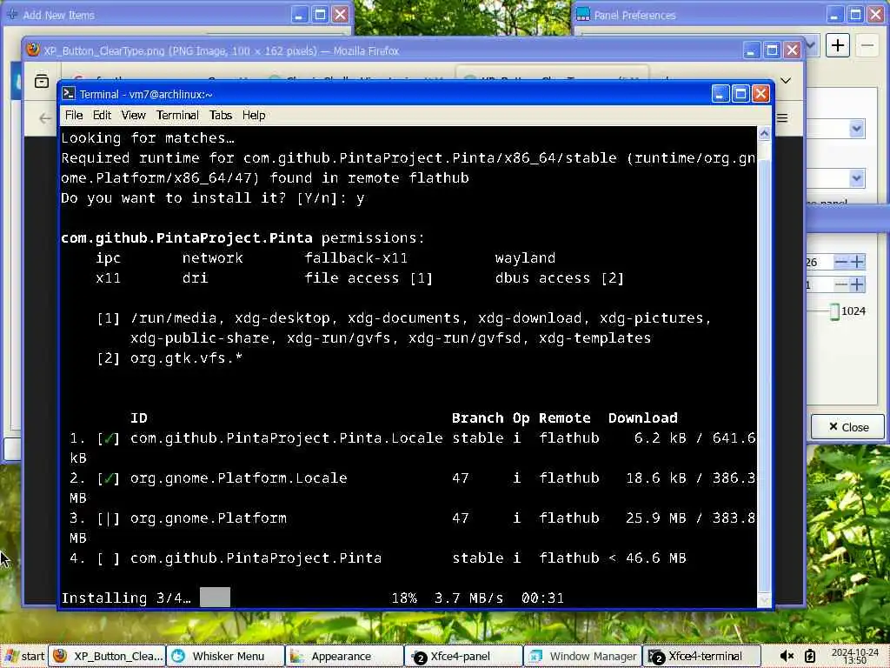
Task: Click the slider handle next to 1024
Action: click(x=834, y=311)
